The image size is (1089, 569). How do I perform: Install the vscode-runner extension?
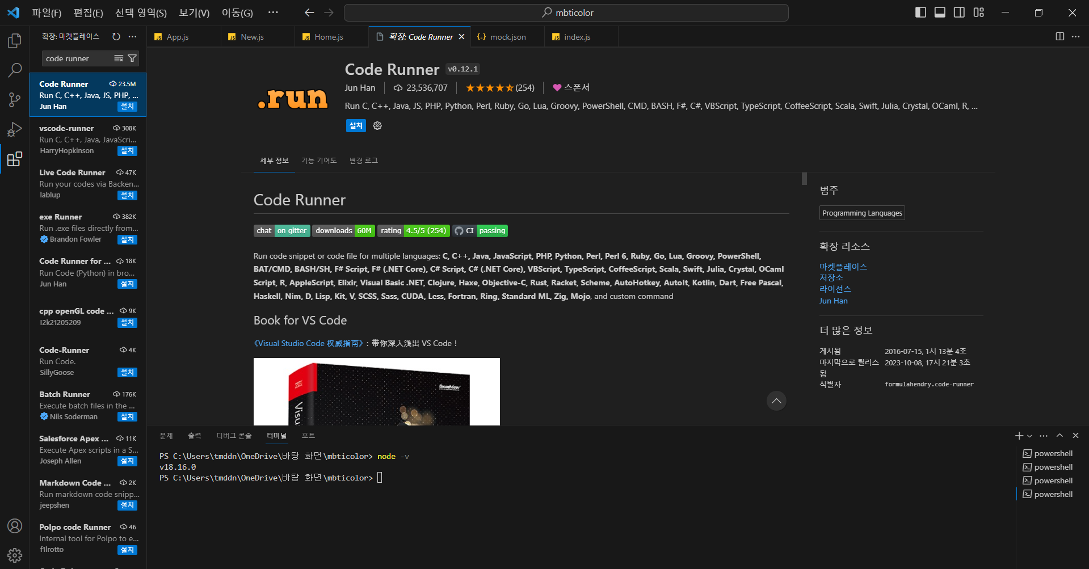[x=127, y=151]
